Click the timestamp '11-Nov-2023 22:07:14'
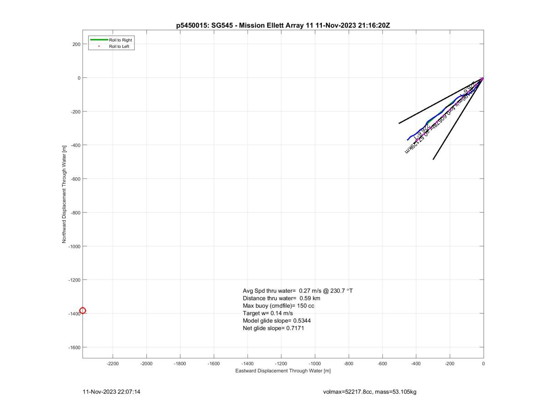This screenshot has height=403, width=547. click(111, 392)
